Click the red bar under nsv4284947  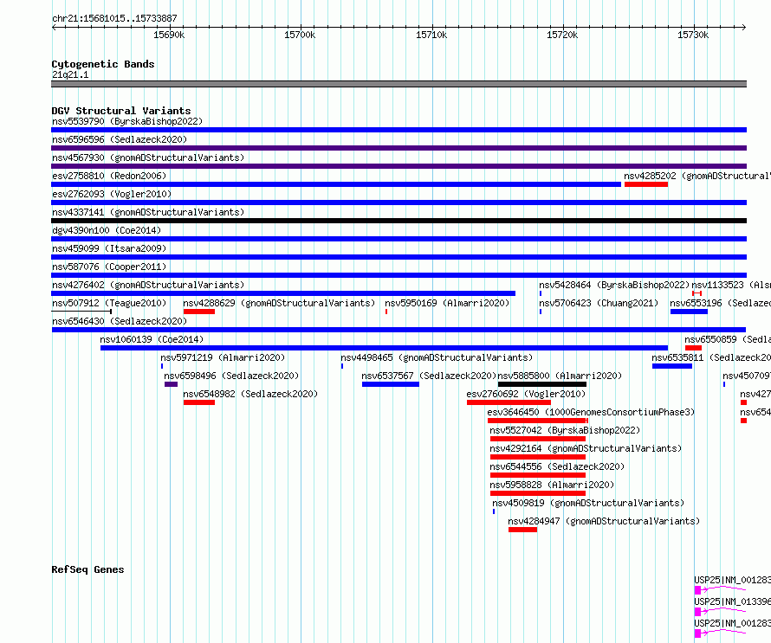point(522,530)
